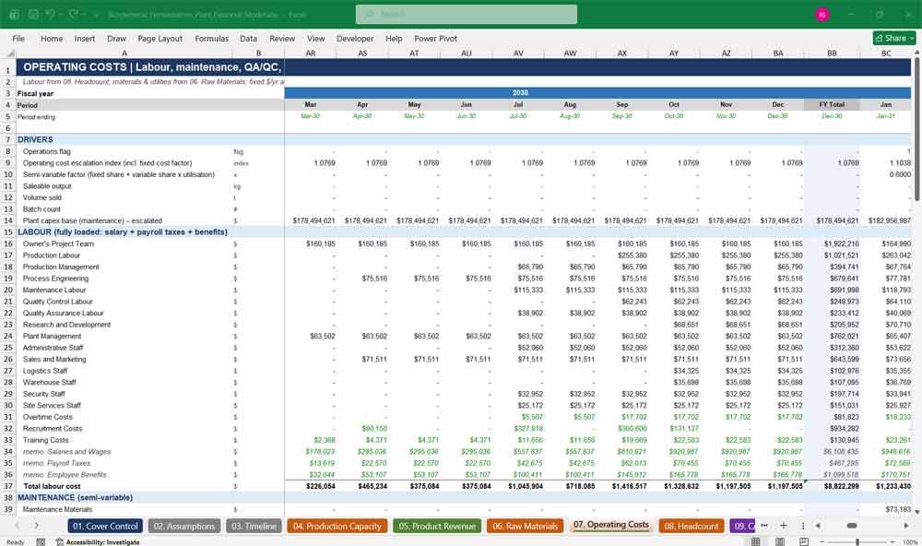Click the Operations flag row label
The width and height of the screenshot is (922, 546).
point(46,151)
